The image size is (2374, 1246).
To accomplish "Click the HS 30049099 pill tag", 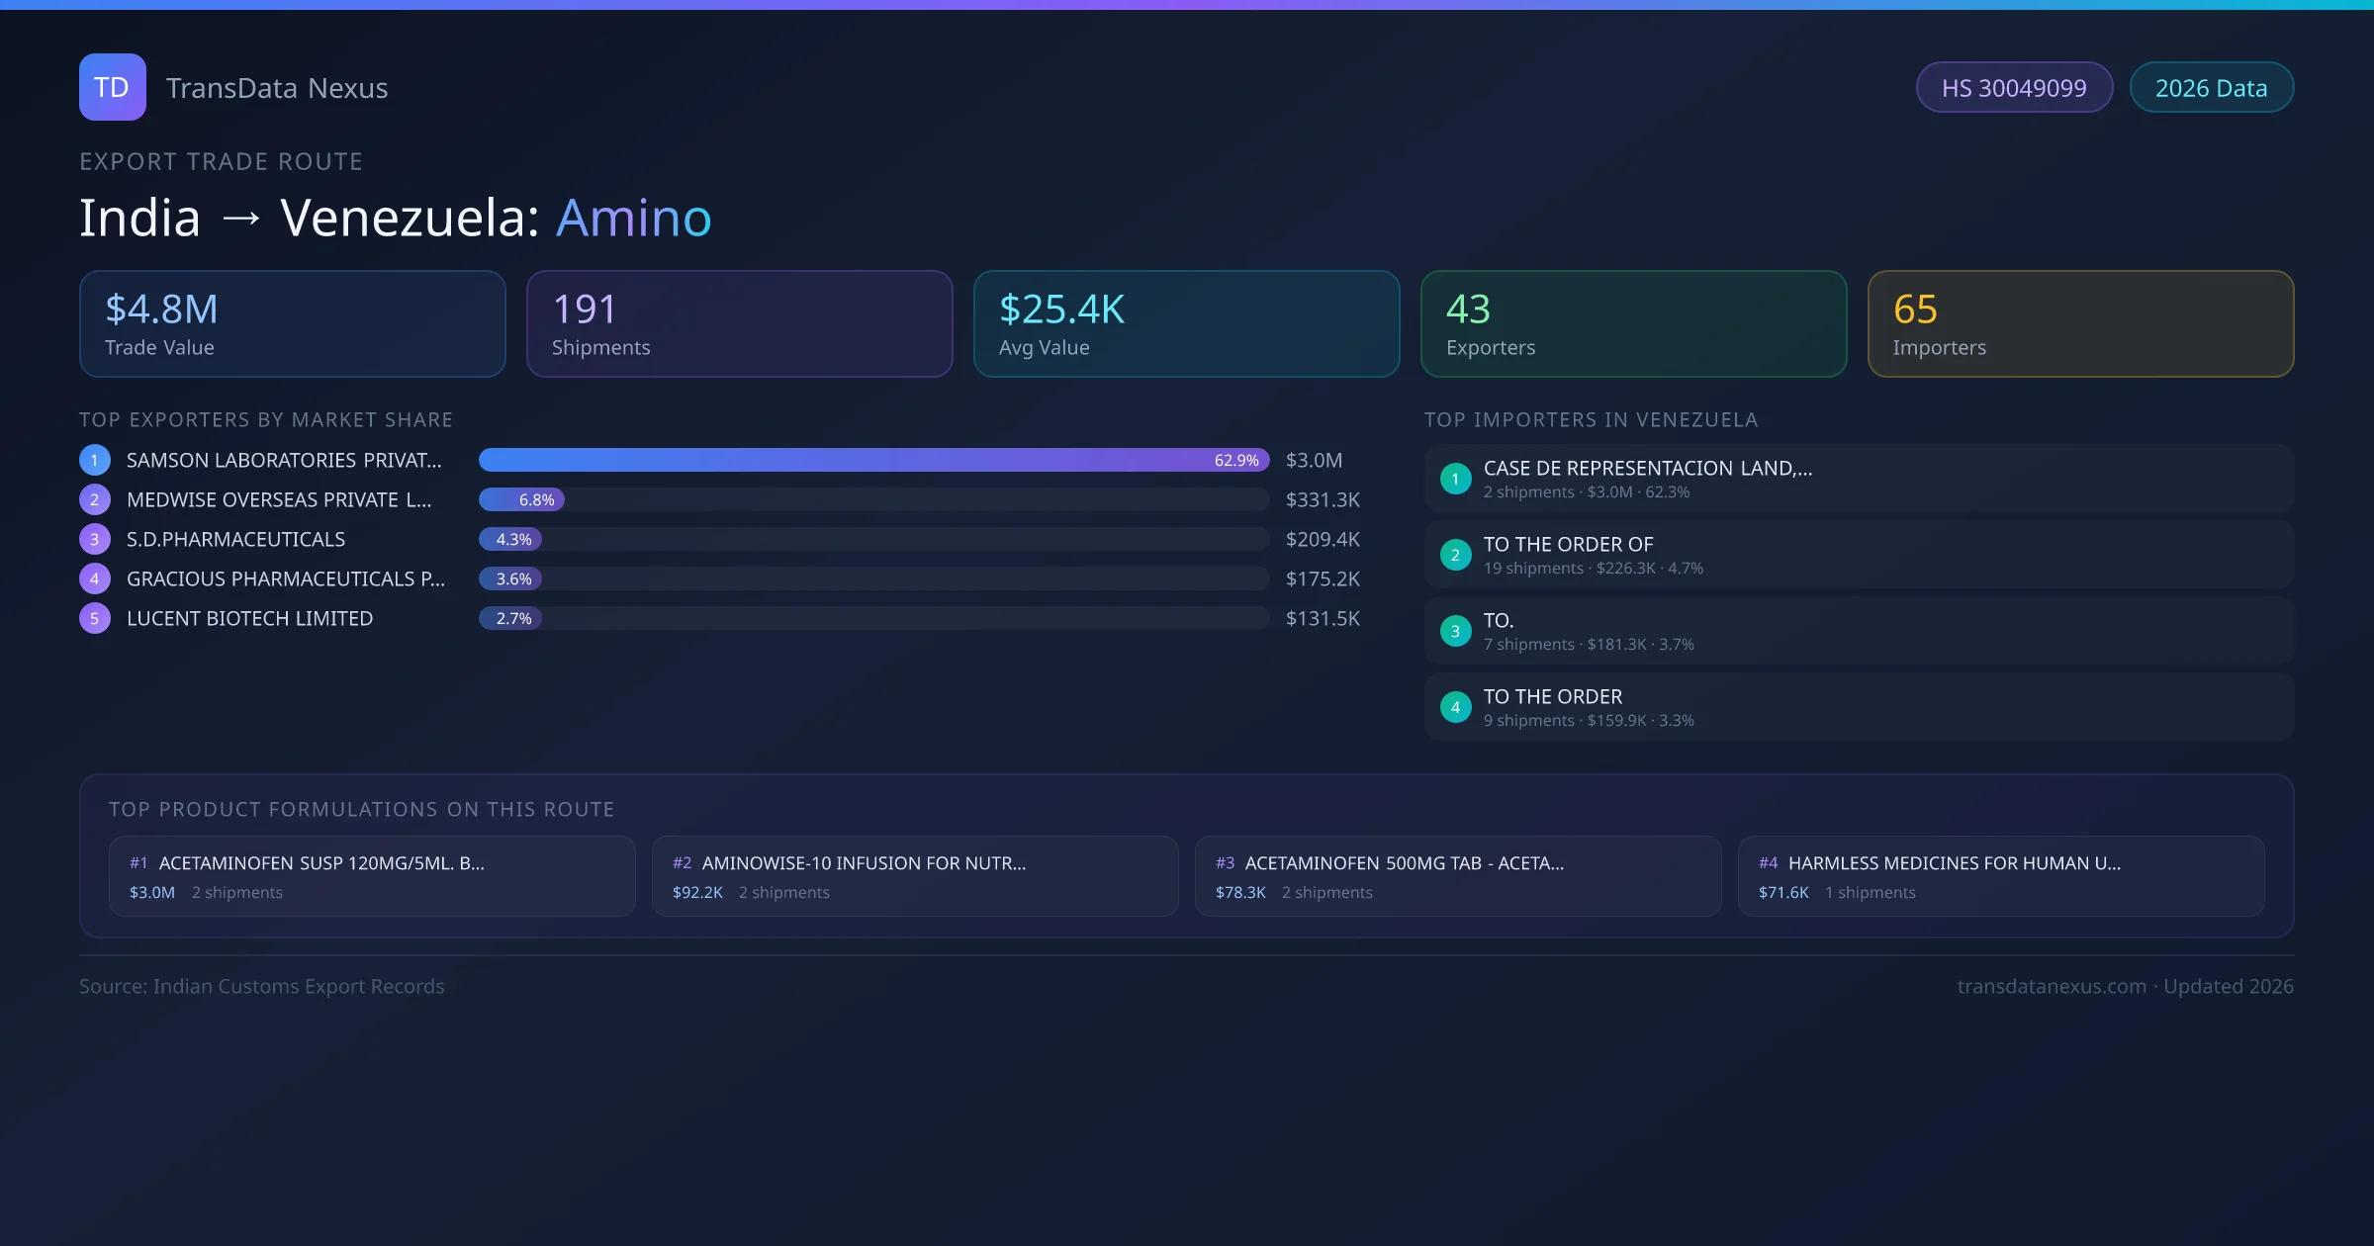I will (2013, 88).
